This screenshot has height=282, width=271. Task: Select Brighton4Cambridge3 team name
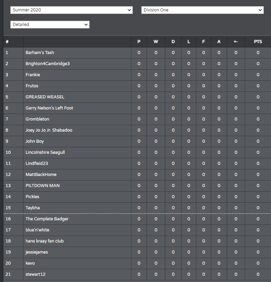[48, 64]
